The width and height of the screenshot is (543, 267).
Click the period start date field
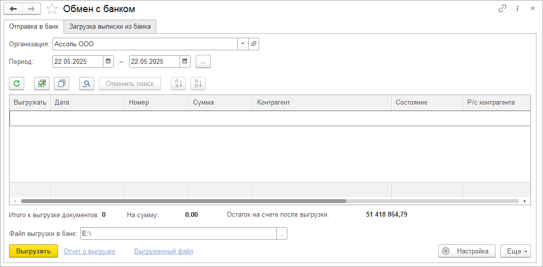(78, 61)
